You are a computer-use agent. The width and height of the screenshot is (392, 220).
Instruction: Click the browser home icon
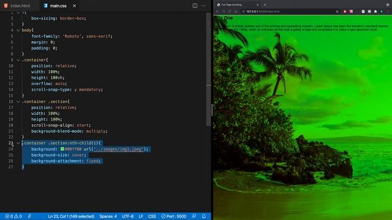[x=236, y=12]
